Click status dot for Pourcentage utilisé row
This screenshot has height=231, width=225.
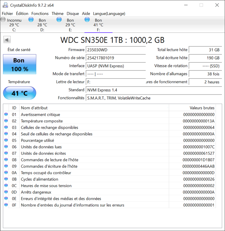(6, 140)
